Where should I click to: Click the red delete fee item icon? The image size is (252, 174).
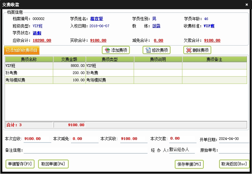[189, 50]
